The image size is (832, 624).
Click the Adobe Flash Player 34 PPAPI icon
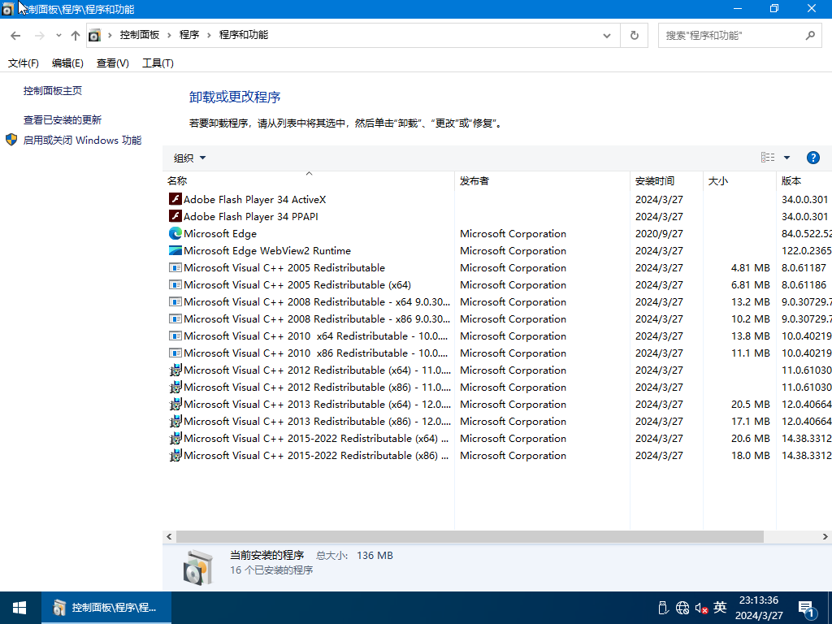tap(175, 216)
